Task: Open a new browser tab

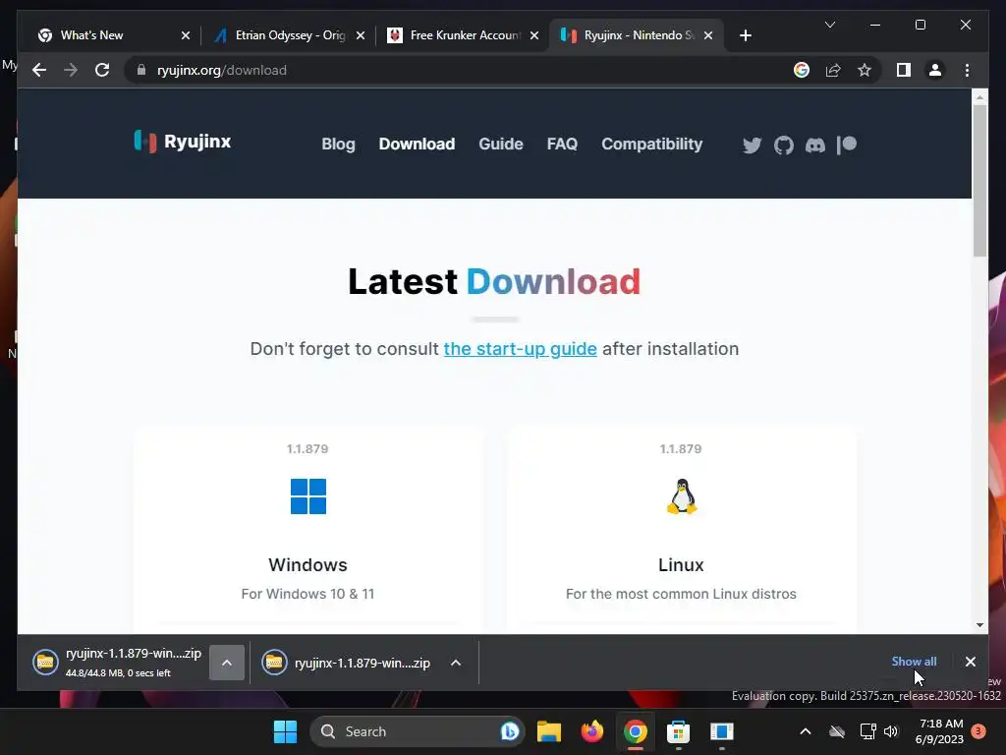Action: coord(745,35)
